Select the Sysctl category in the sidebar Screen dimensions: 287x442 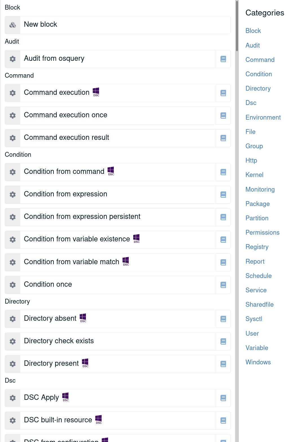(253, 319)
